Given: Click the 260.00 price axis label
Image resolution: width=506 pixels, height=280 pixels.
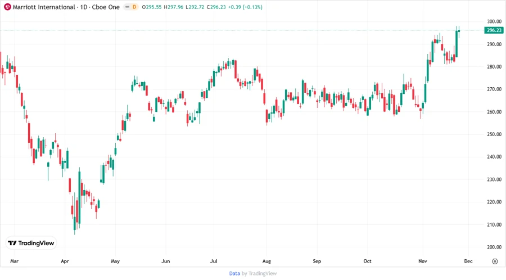Looking at the screenshot, I should 494,112.
